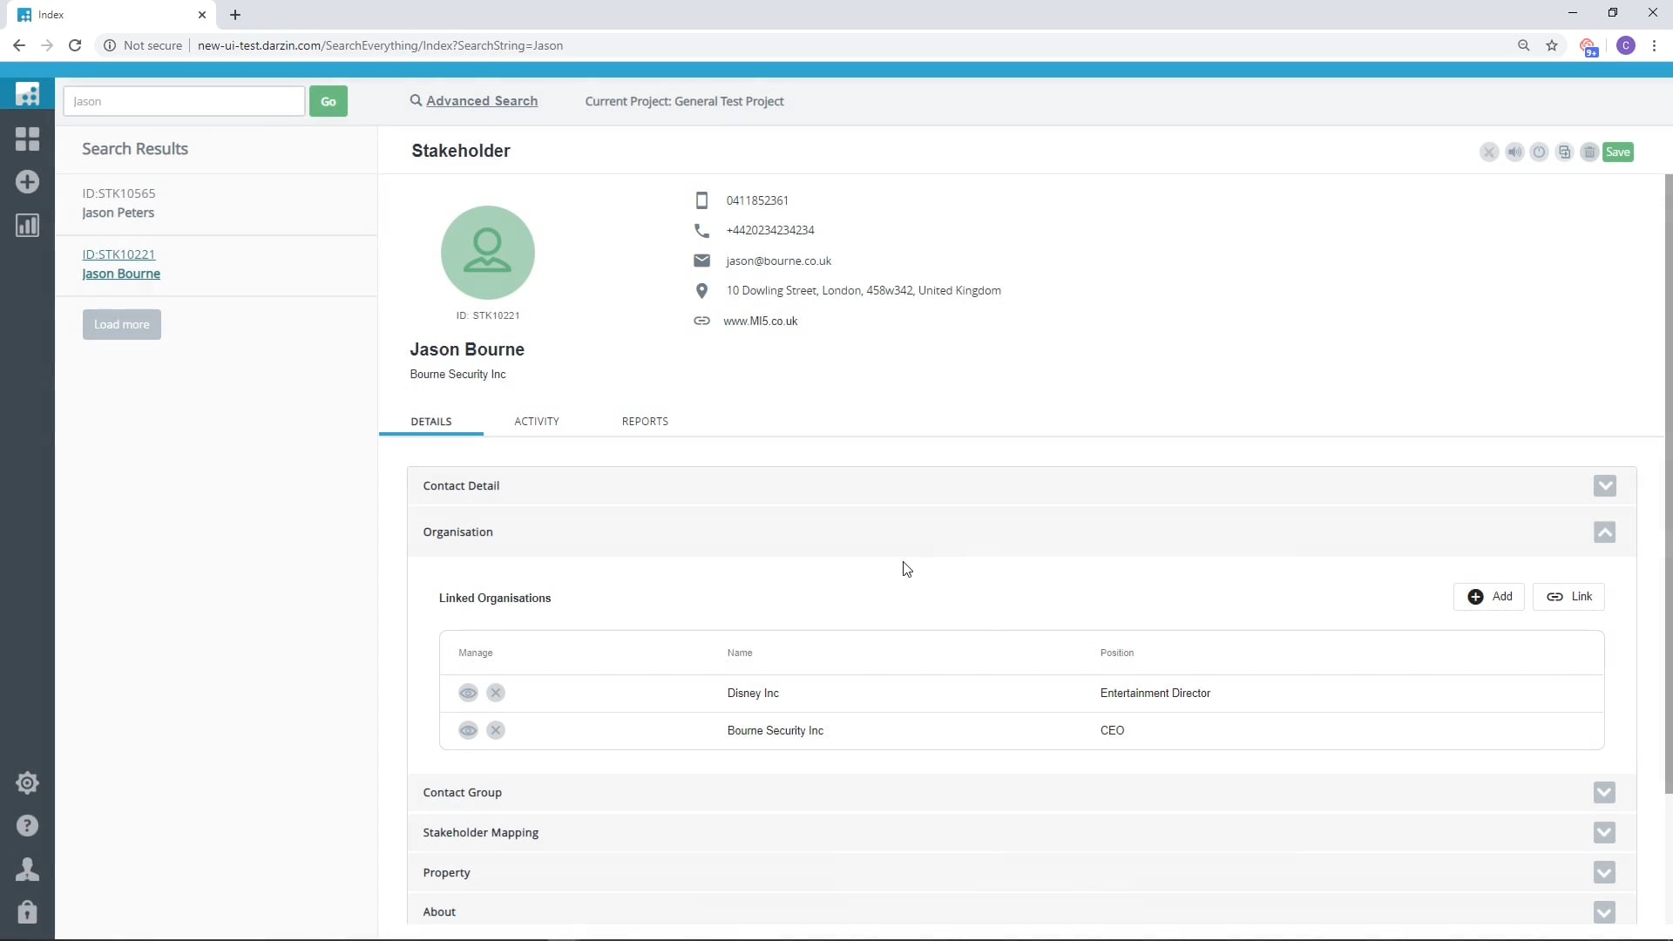Switch to the REPORTS tab

click(645, 422)
